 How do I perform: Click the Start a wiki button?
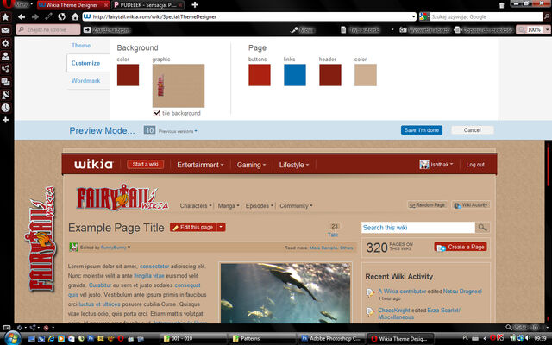pos(146,165)
